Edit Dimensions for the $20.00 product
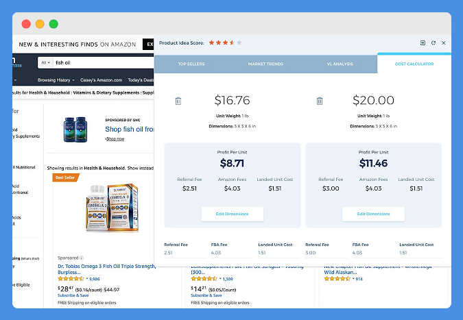 [373, 214]
